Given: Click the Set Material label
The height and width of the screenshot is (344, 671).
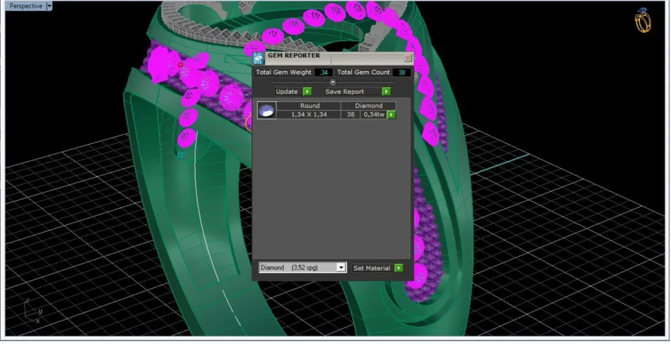Looking at the screenshot, I should 372,268.
